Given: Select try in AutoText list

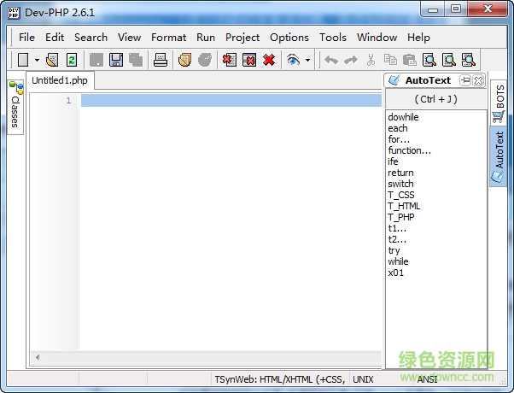Looking at the screenshot, I should (x=394, y=250).
